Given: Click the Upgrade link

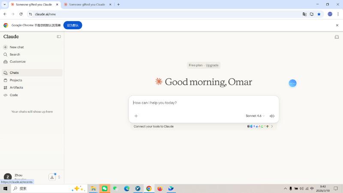Looking at the screenshot, I should (x=212, y=65).
